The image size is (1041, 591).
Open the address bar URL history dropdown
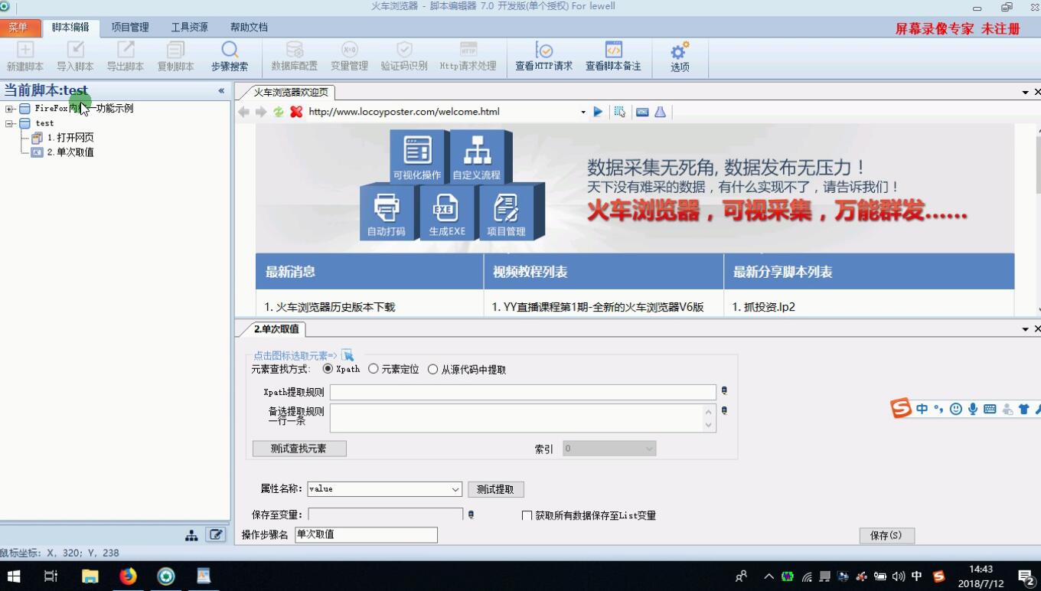[x=583, y=112]
